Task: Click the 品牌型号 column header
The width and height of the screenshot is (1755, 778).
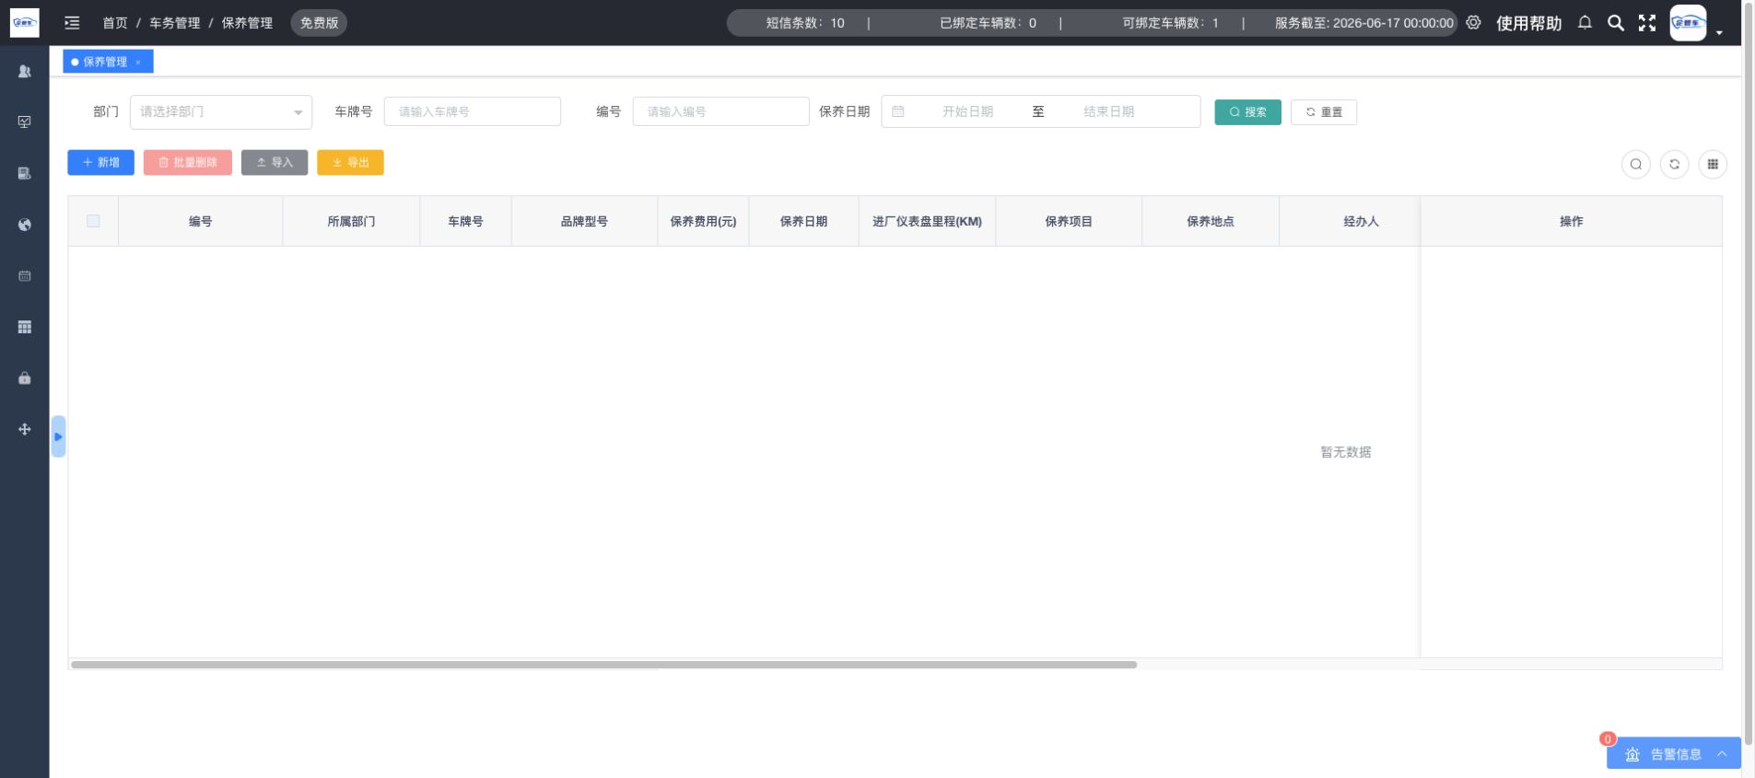Action: click(584, 221)
